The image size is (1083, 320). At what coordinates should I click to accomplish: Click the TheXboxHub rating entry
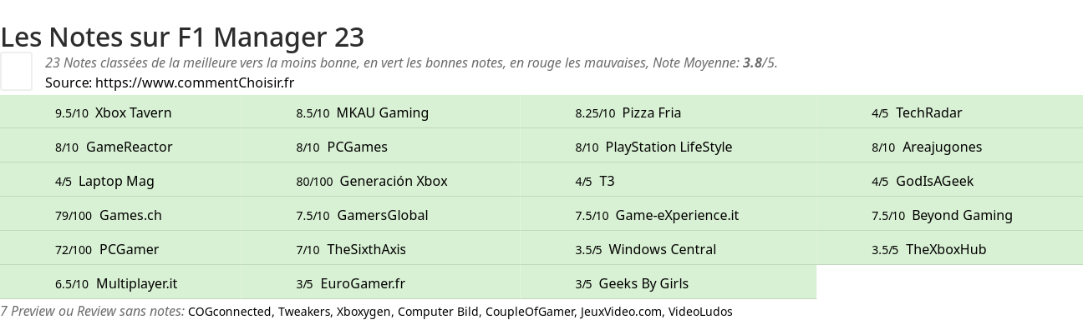coord(949,249)
